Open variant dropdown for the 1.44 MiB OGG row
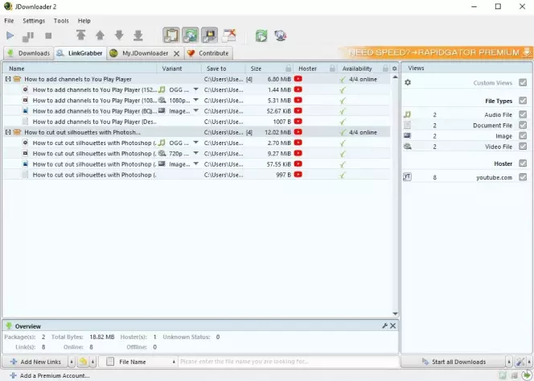Image resolution: width=534 pixels, height=381 pixels. [195, 89]
